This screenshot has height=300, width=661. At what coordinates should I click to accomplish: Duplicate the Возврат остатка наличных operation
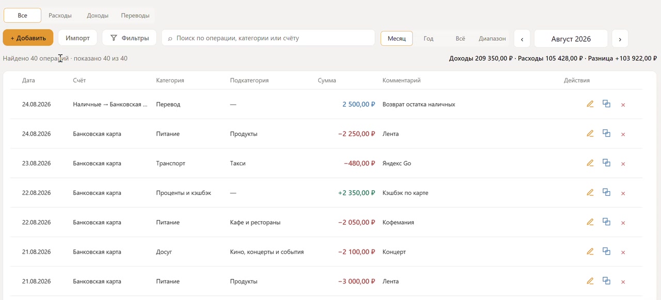pos(606,104)
